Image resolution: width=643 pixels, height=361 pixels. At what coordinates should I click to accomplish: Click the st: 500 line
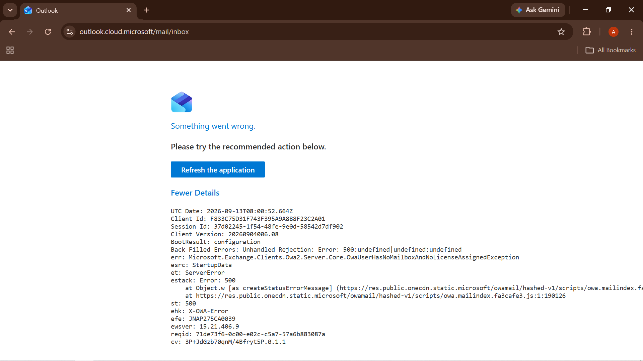click(x=183, y=304)
